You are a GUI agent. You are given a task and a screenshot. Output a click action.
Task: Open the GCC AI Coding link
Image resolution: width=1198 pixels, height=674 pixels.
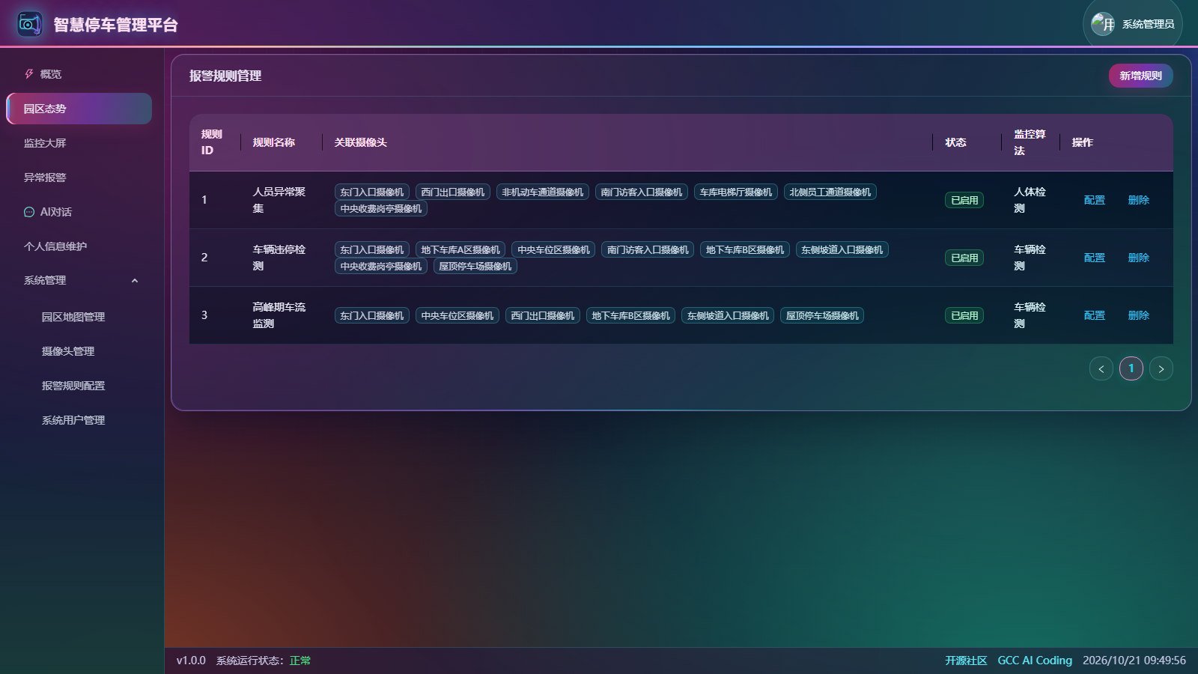[1035, 661]
